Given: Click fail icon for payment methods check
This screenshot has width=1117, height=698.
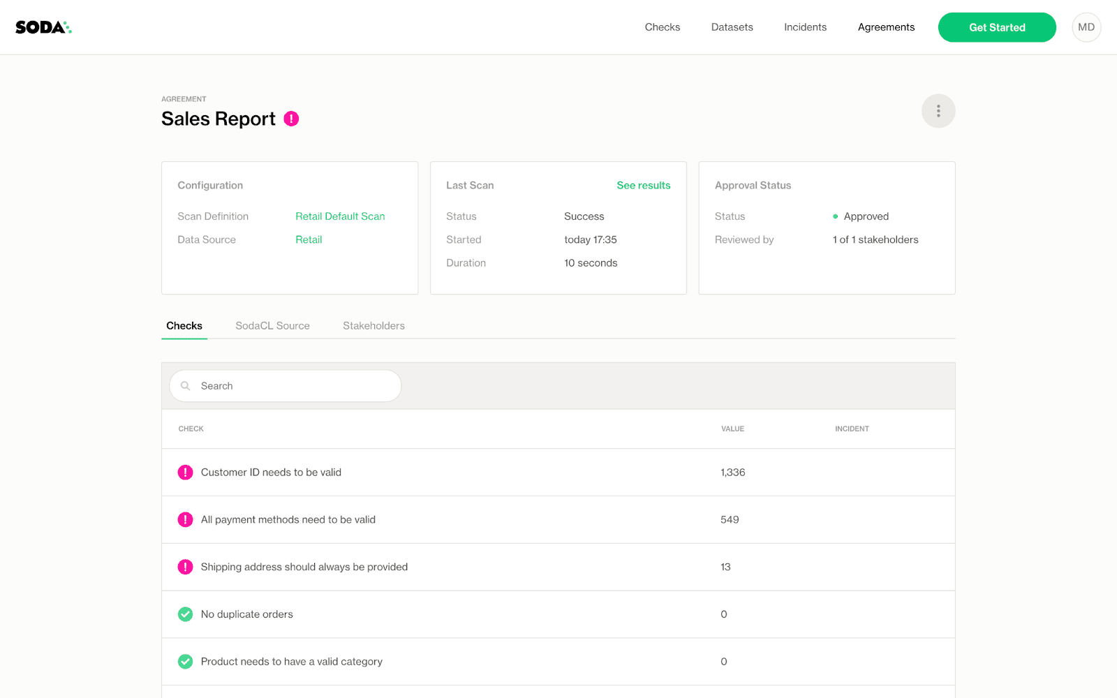Looking at the screenshot, I should [x=185, y=520].
